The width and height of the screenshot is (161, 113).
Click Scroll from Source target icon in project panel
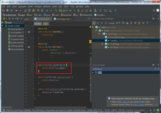(9, 19)
